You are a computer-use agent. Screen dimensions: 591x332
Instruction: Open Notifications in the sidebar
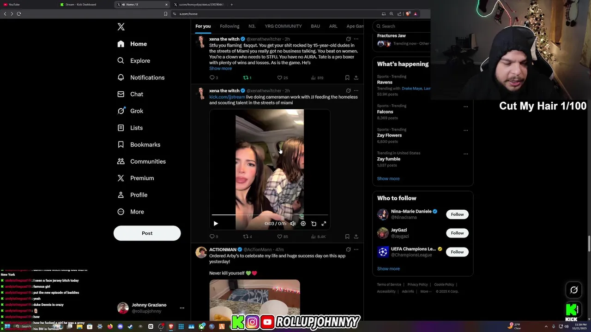[141, 77]
